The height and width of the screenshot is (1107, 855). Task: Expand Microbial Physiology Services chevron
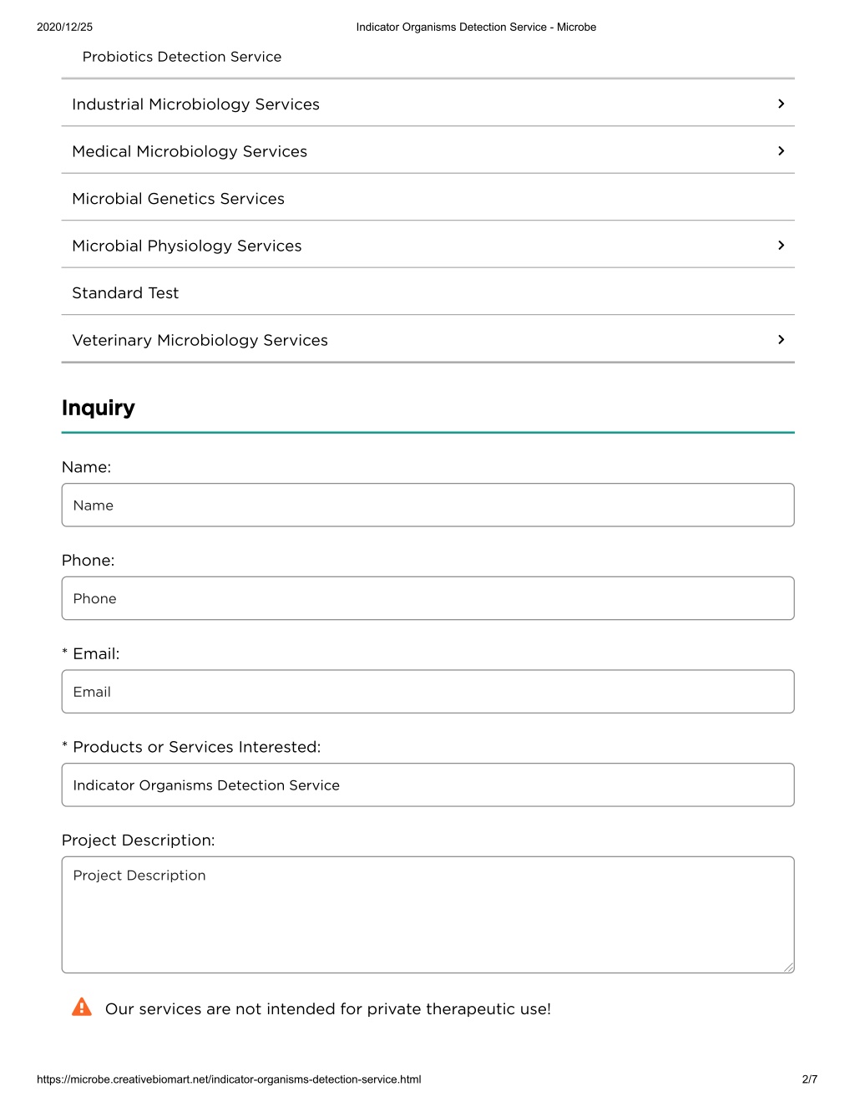click(x=781, y=246)
